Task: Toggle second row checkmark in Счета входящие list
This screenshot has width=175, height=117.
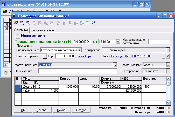Action: tap(6, 28)
